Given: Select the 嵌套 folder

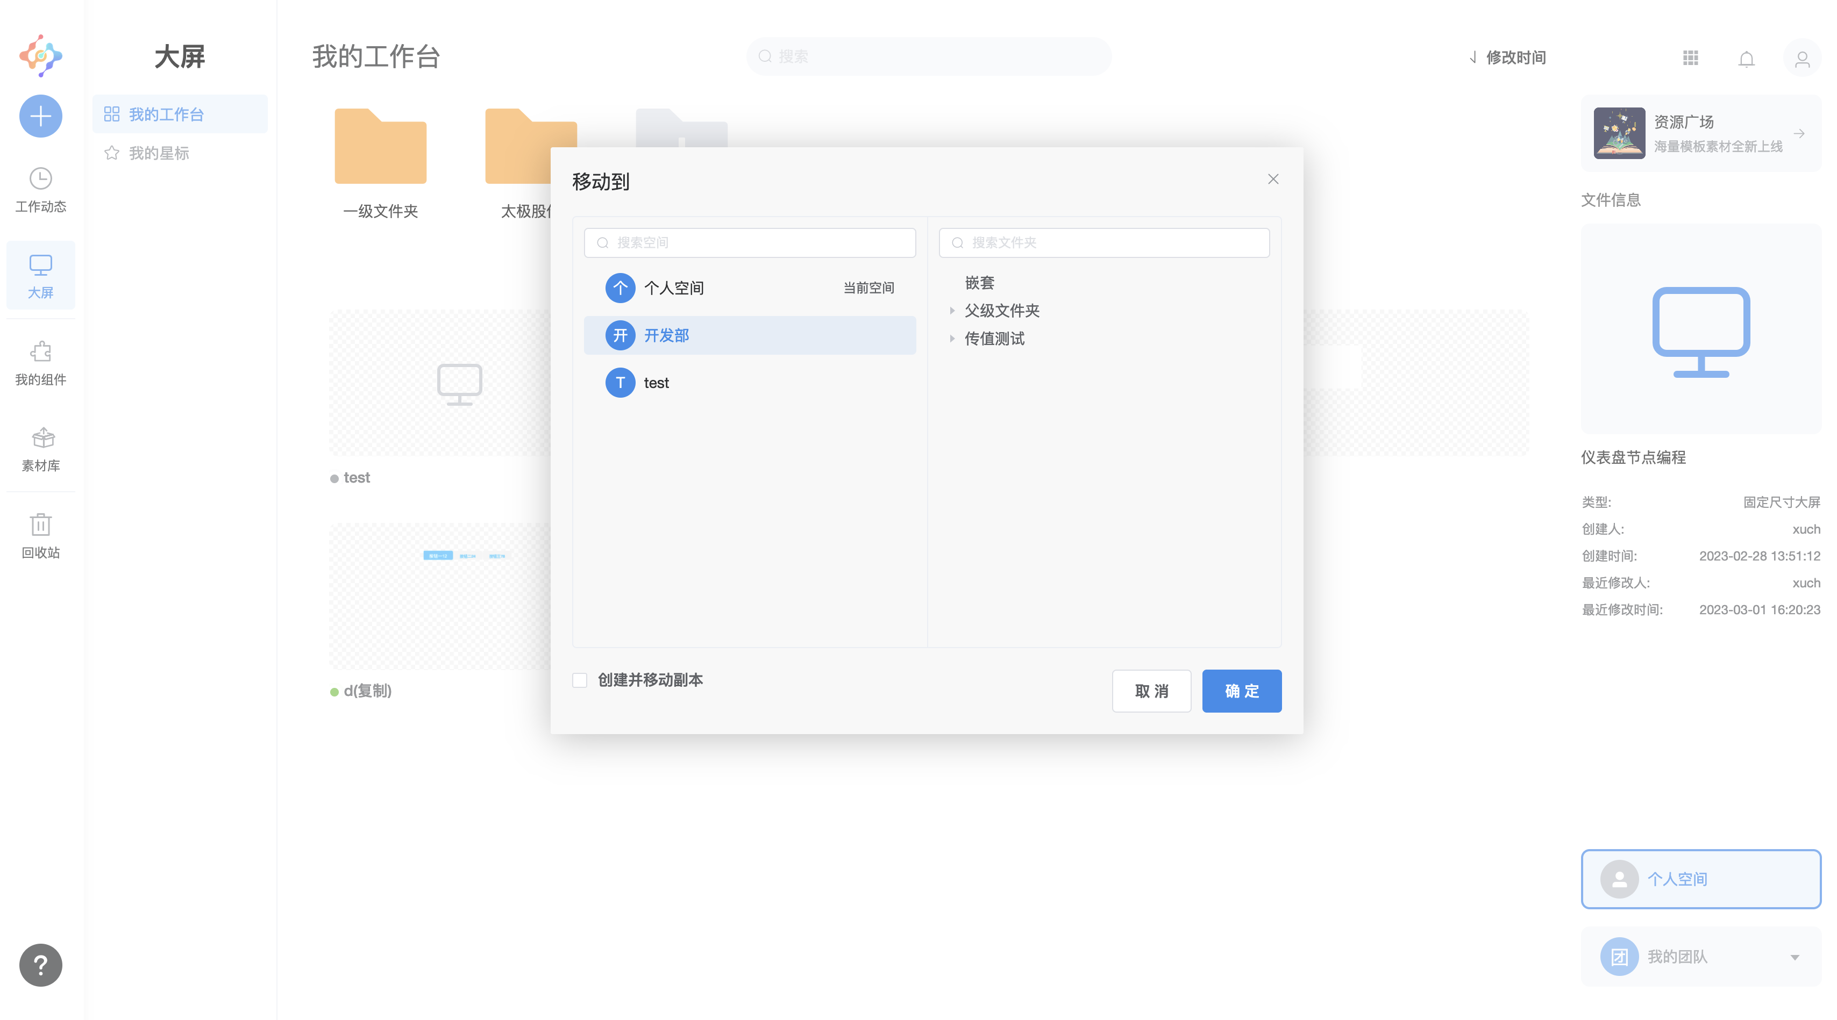Looking at the screenshot, I should pyautogui.click(x=979, y=283).
